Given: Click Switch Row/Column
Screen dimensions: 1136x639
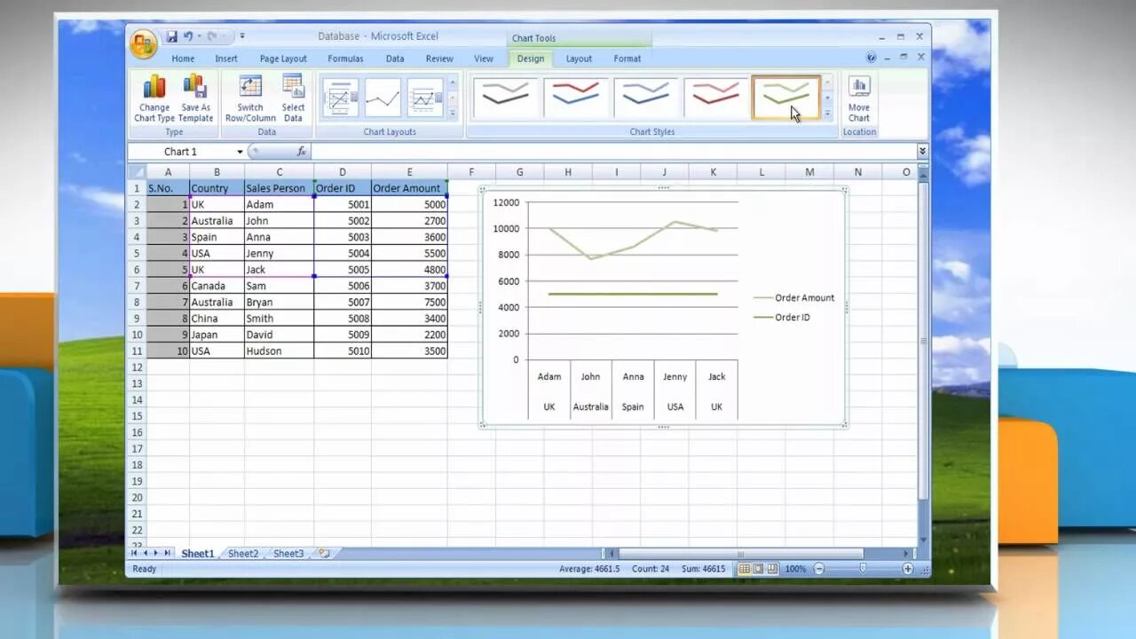Looking at the screenshot, I should click(x=250, y=99).
